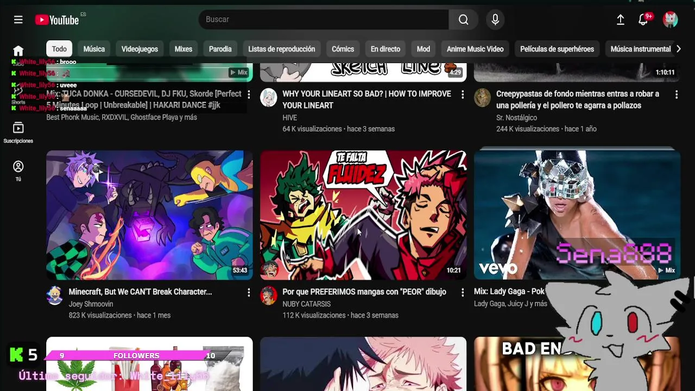This screenshot has height=391, width=695.
Task: Open pink-haired character thumbnail at bottom
Action: point(363,364)
